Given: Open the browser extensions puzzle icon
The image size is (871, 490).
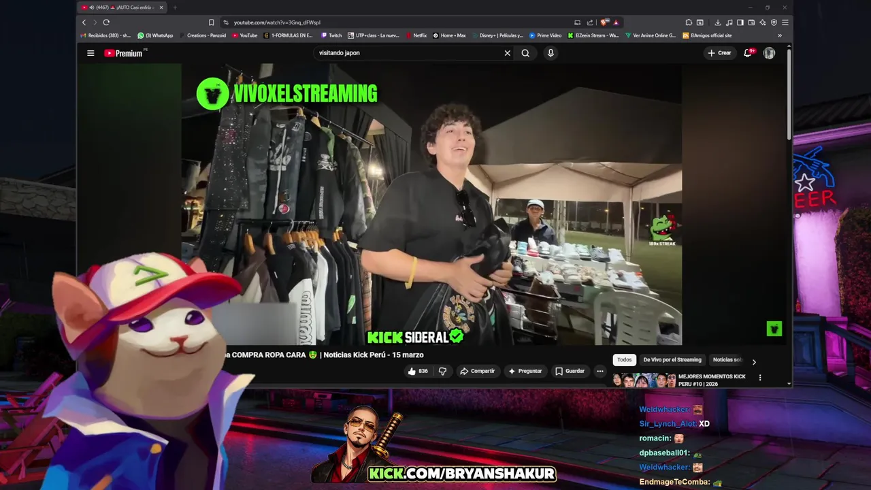Looking at the screenshot, I should tap(689, 22).
